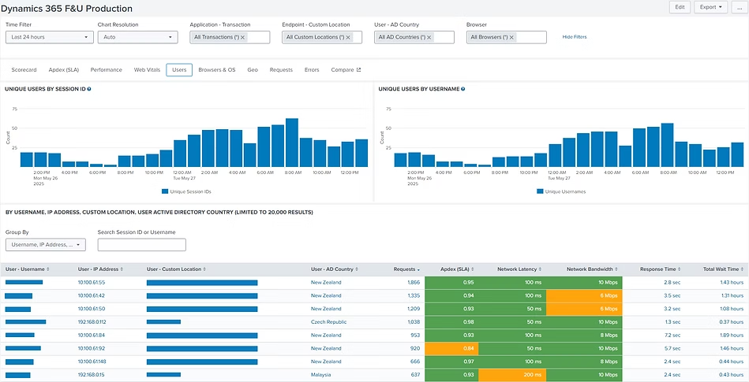Open the Time Filter dropdown
This screenshot has height=382, width=749.
49,37
